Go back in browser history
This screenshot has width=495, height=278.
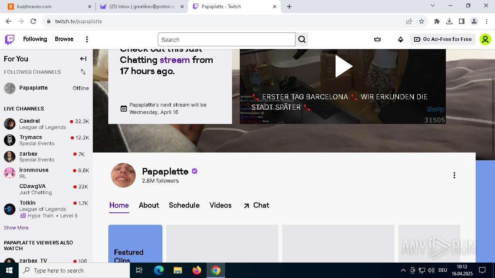(9, 21)
